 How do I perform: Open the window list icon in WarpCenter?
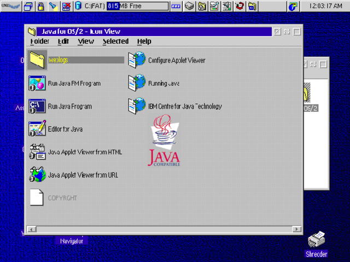click(x=28, y=6)
